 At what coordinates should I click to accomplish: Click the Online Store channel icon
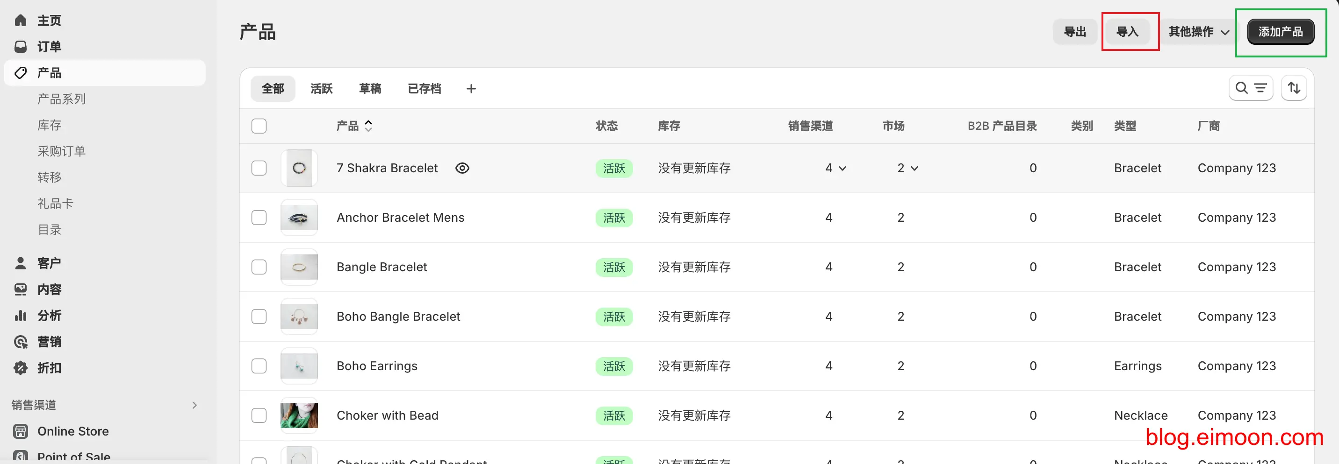point(20,431)
